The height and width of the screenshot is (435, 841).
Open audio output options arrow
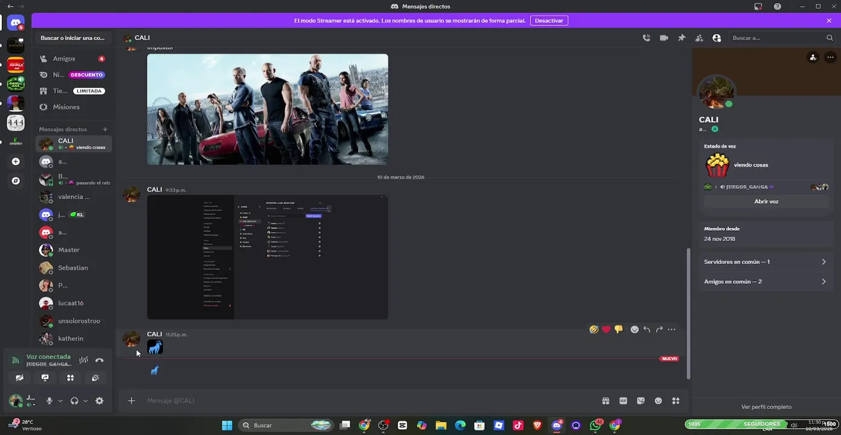[85, 401]
